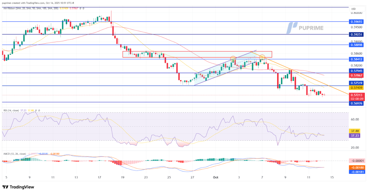
Task: Click the PUPRIME watermark logo
Action: click(x=305, y=28)
